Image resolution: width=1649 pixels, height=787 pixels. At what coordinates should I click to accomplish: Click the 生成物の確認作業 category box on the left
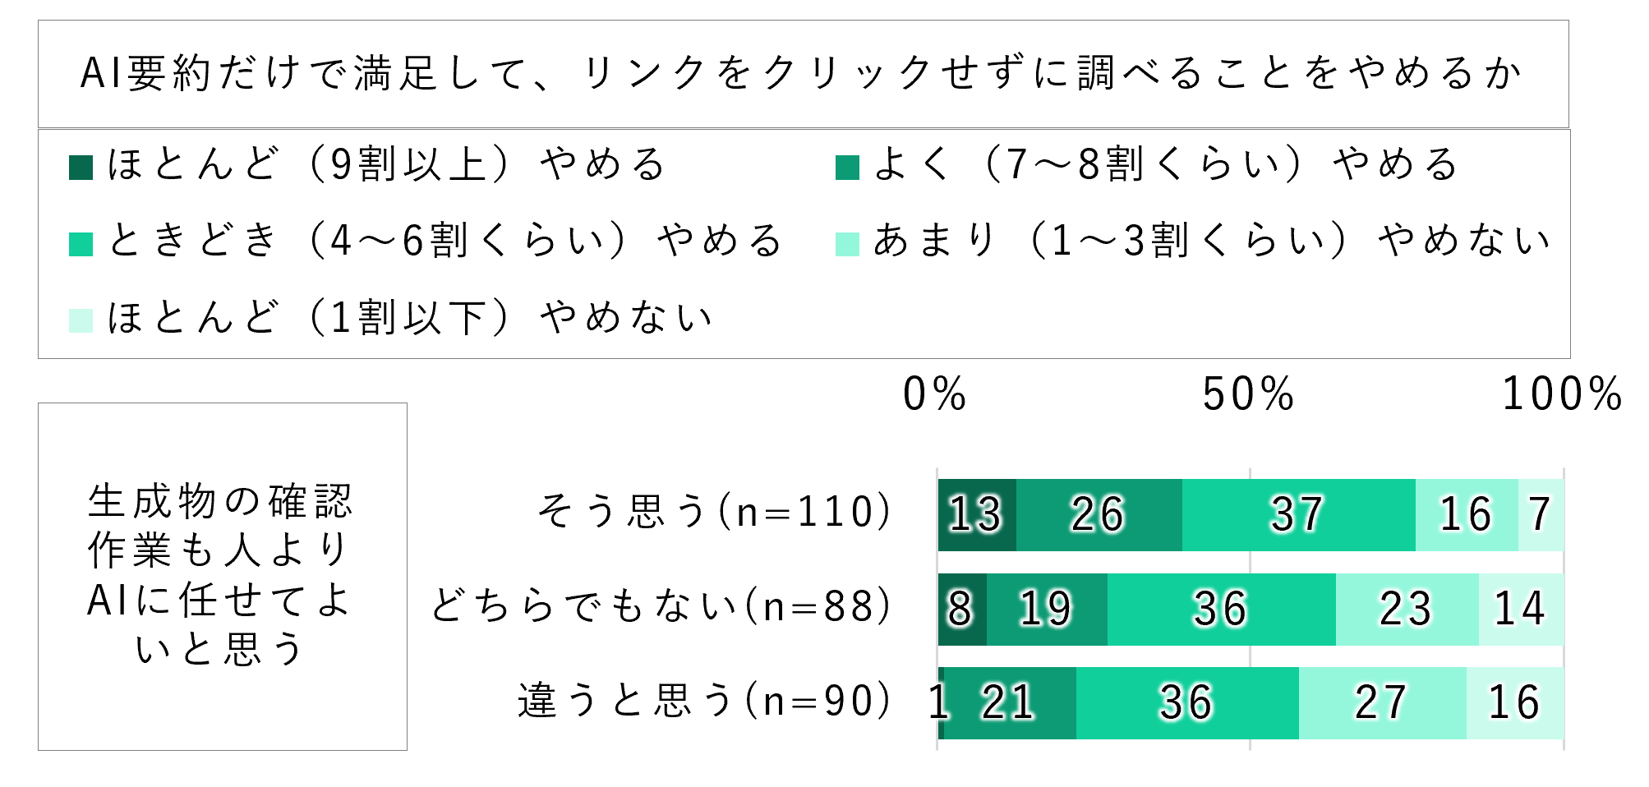point(222,576)
